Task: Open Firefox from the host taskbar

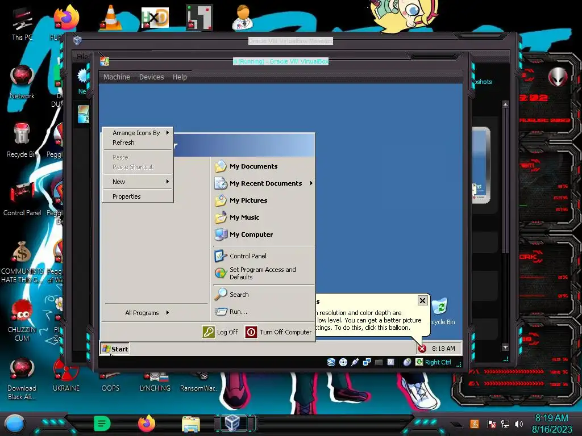Action: coord(147,424)
